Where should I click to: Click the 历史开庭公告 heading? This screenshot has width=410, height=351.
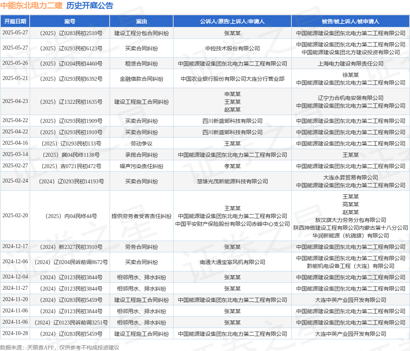90,5
